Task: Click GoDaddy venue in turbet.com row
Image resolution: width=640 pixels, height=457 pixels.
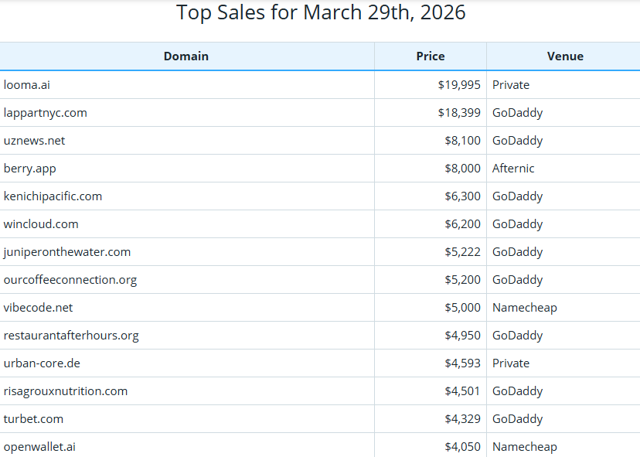Action: pyautogui.click(x=518, y=418)
